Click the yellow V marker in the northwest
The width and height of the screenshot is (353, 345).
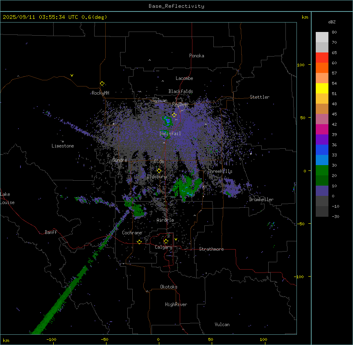(72, 75)
